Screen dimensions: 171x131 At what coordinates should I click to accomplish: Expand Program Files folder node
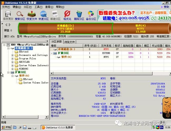pyautogui.click(x=12, y=59)
